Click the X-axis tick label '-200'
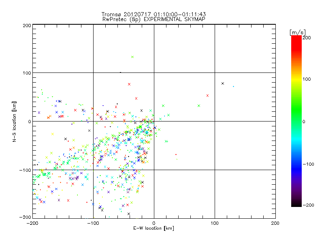This screenshot has width=324, height=243. point(32,223)
